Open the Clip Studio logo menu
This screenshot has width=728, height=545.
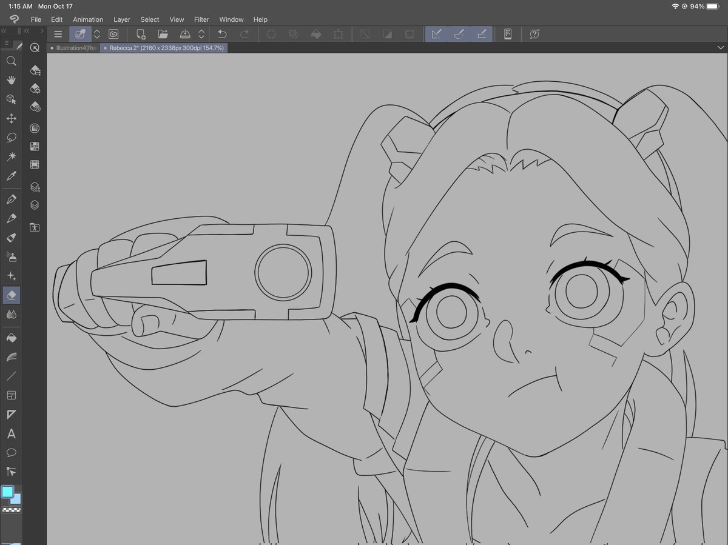point(14,19)
